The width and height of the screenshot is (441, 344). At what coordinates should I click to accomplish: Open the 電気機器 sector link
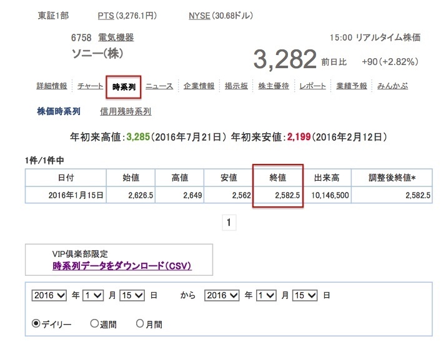pyautogui.click(x=116, y=38)
